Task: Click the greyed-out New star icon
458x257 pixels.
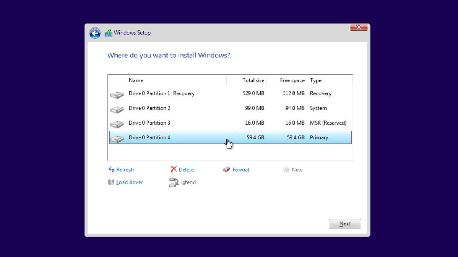Action: click(286, 170)
